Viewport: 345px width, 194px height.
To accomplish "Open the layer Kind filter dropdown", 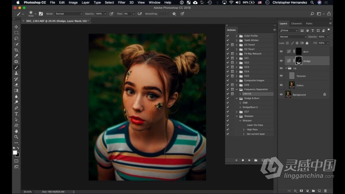I will 289,30.
